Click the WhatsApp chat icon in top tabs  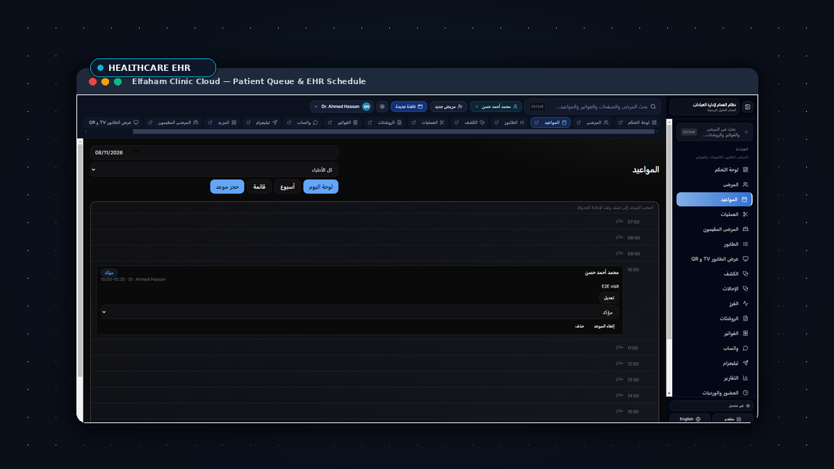pyautogui.click(x=316, y=122)
